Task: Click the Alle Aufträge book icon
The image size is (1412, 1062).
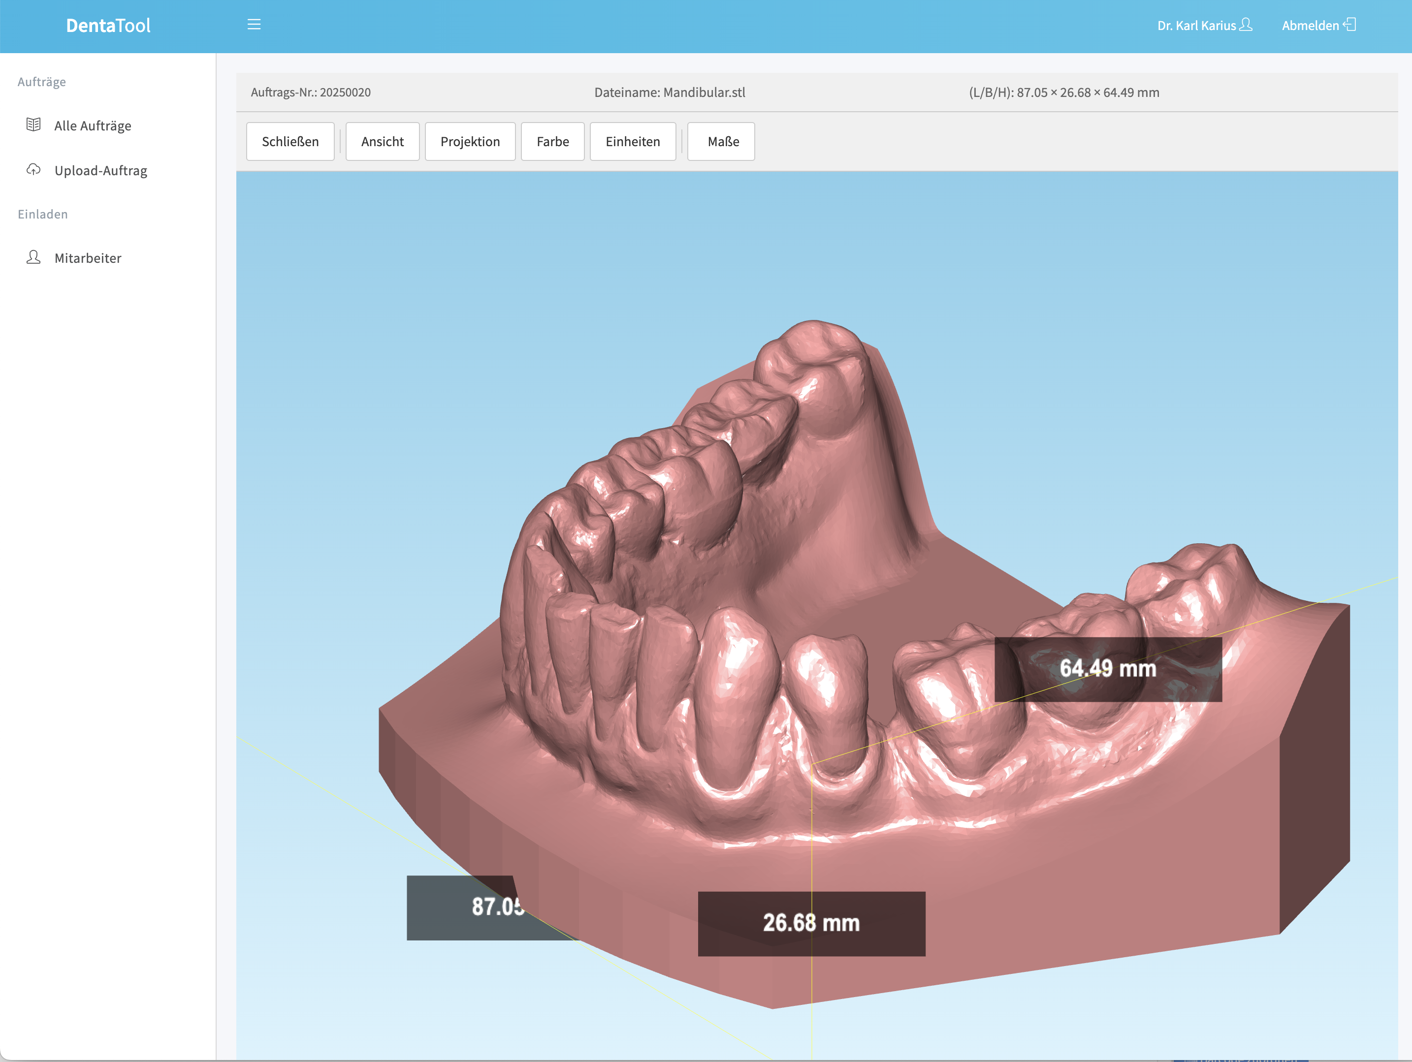Action: pos(32,125)
